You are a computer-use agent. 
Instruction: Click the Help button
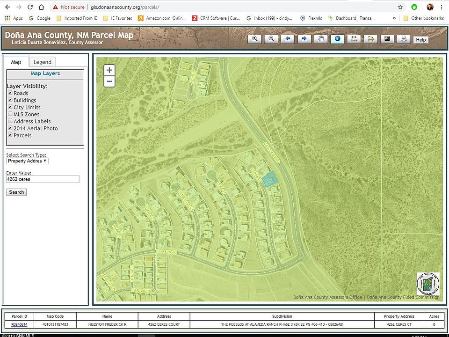tap(420, 40)
